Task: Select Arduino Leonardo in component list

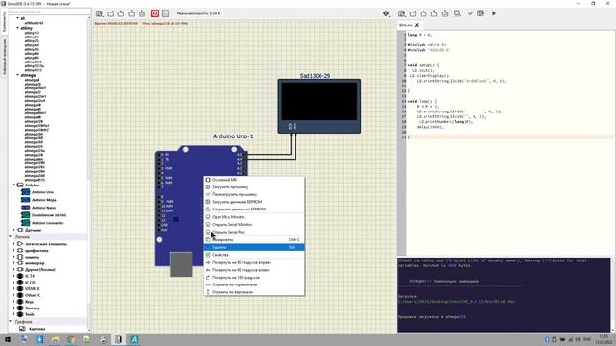Action: pyautogui.click(x=47, y=223)
